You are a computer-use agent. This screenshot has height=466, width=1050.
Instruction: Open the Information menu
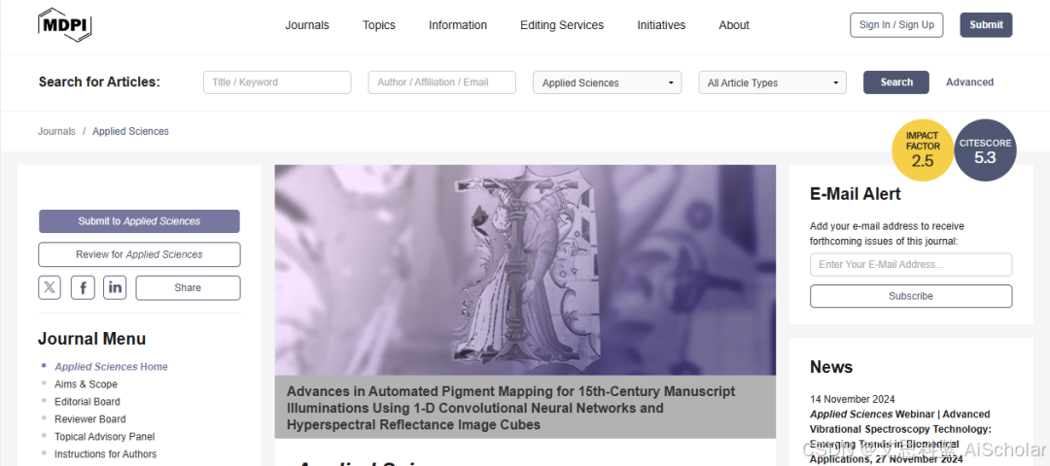458,24
